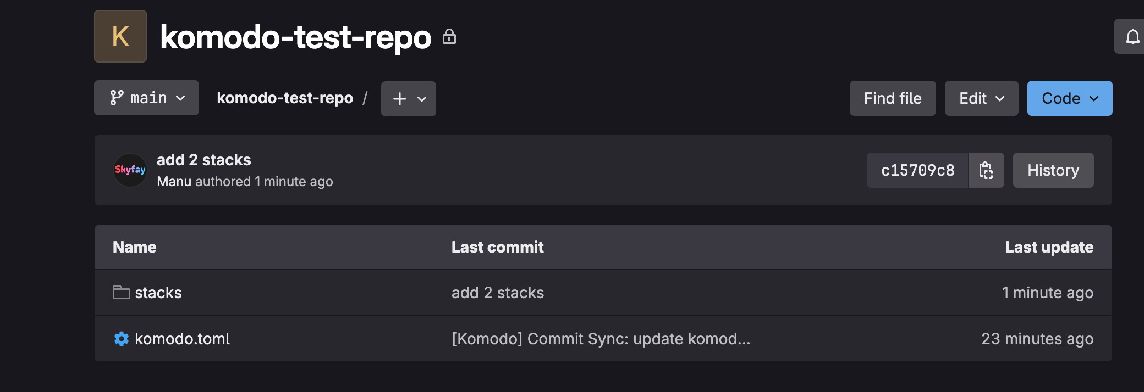Open the Komodo Commit Sync commit message
Image resolution: width=1144 pixels, height=392 pixels.
[601, 339]
